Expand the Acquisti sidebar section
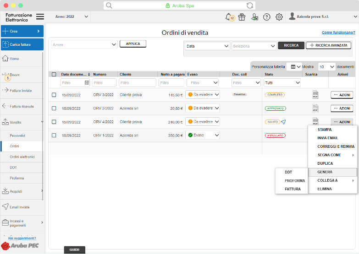 (x=42, y=191)
